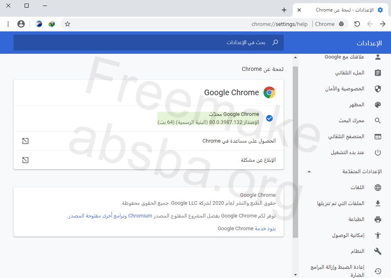Click the reset clock-arrow icon
Image resolution: width=391 pixels, height=278 pixels.
pos(378,271)
